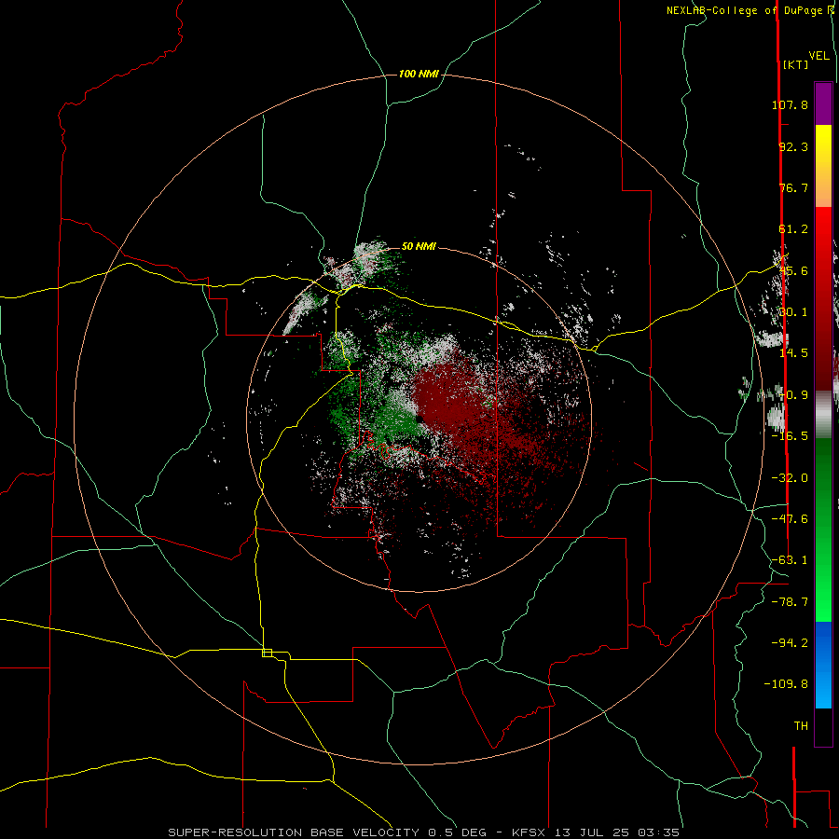Click the -94.2 legend value
The height and width of the screenshot is (839, 839).
click(x=790, y=642)
